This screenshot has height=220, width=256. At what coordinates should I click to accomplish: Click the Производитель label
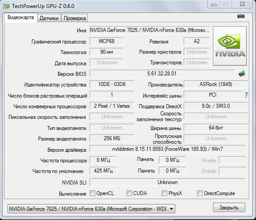(x=165, y=85)
